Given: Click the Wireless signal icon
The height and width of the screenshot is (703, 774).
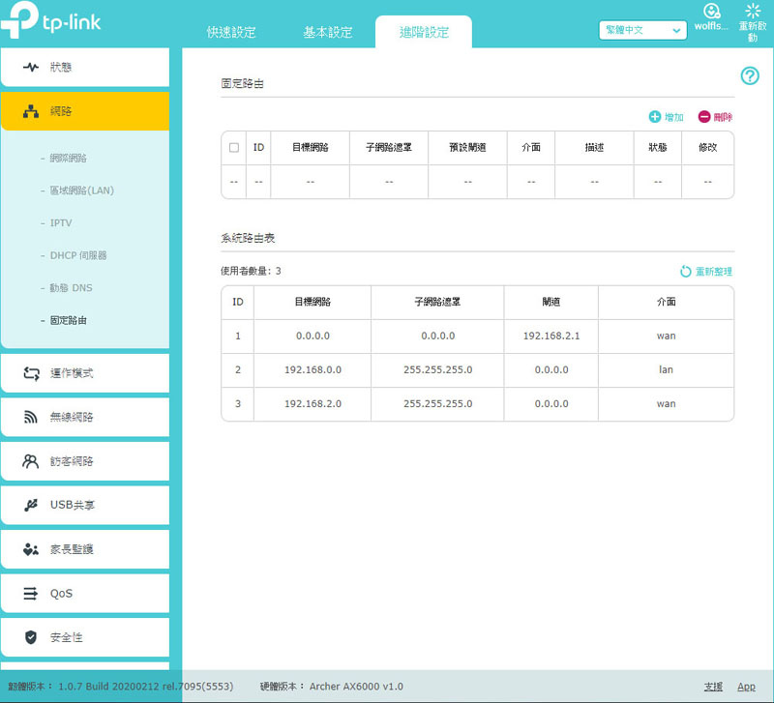Looking at the screenshot, I should pos(31,418).
